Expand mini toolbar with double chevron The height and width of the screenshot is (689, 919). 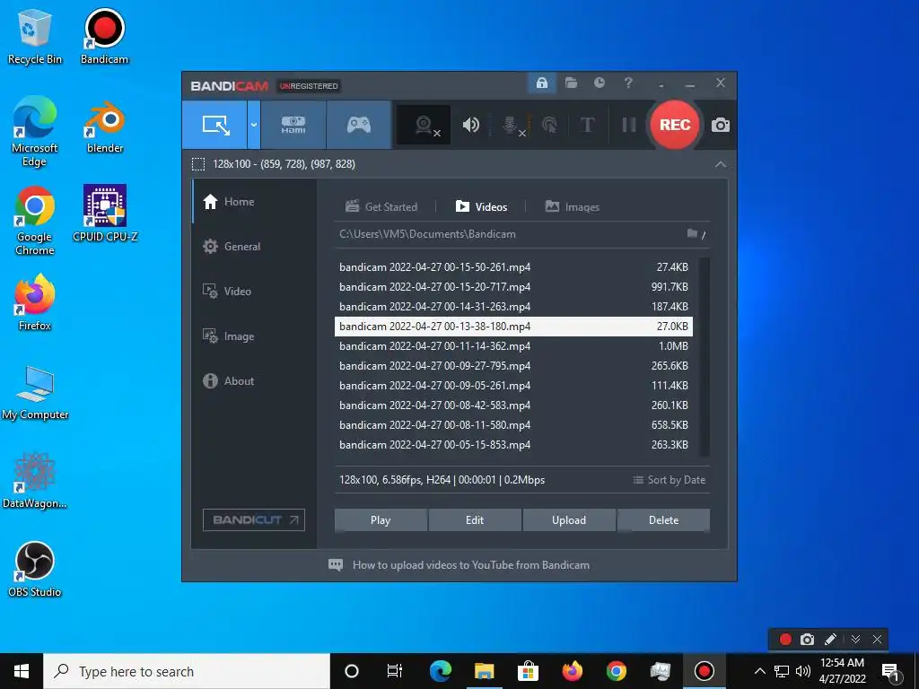855,639
